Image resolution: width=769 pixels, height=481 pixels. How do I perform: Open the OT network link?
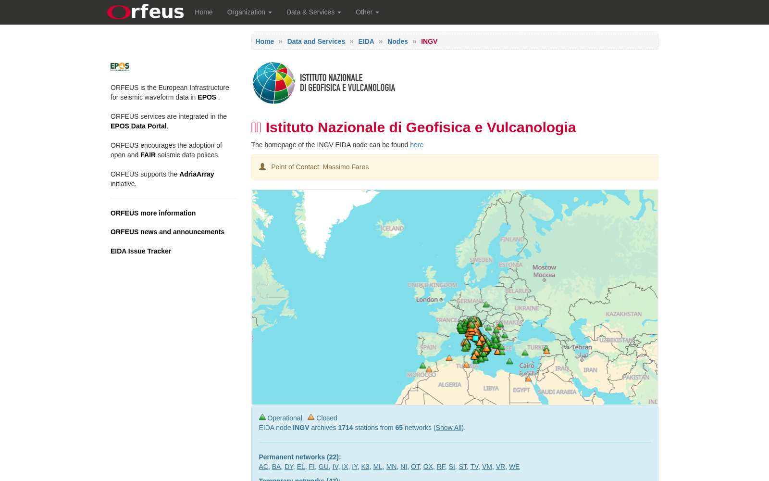click(415, 467)
